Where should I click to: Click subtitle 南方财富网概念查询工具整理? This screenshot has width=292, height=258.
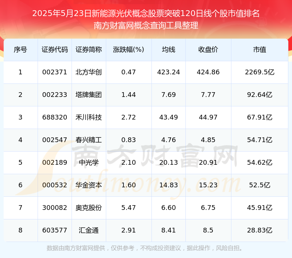[x=146, y=26]
